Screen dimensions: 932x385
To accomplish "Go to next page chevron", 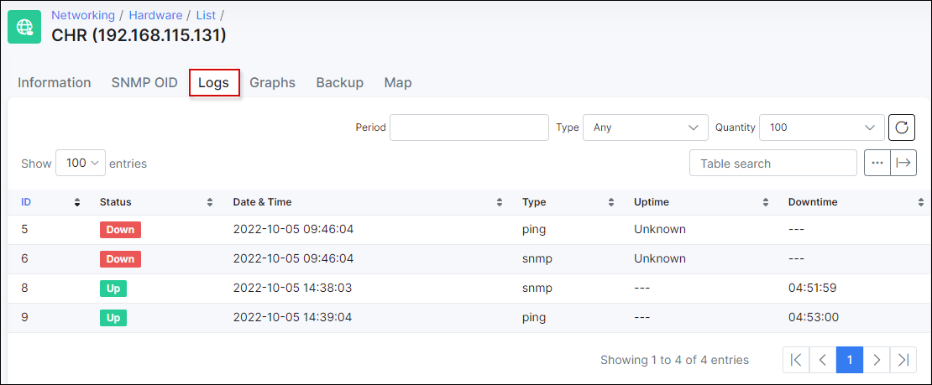I will pos(876,360).
